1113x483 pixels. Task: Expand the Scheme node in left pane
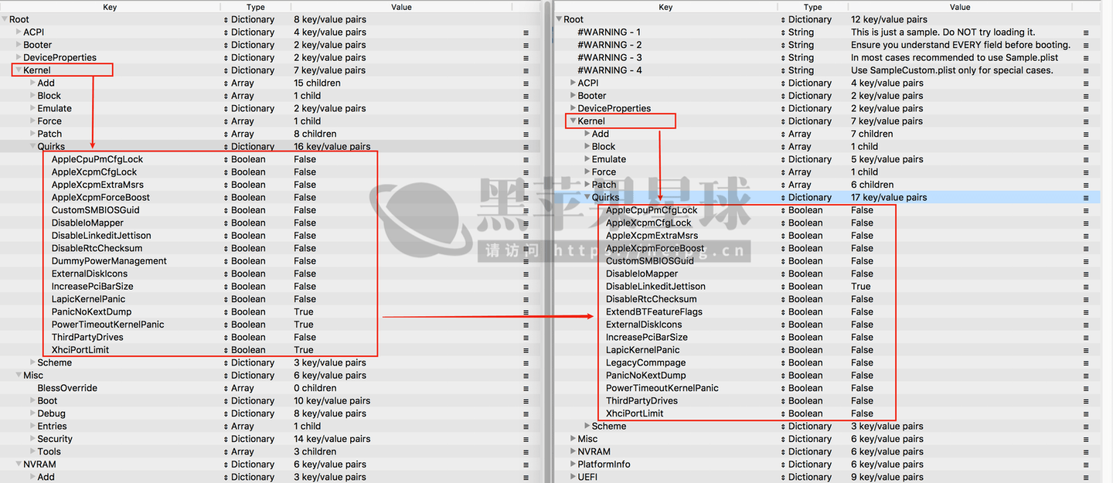click(x=32, y=362)
